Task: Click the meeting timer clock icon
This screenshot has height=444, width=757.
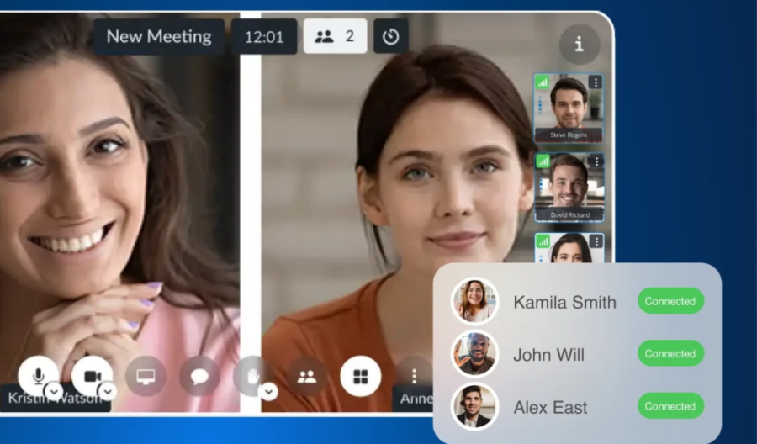Action: (x=390, y=36)
